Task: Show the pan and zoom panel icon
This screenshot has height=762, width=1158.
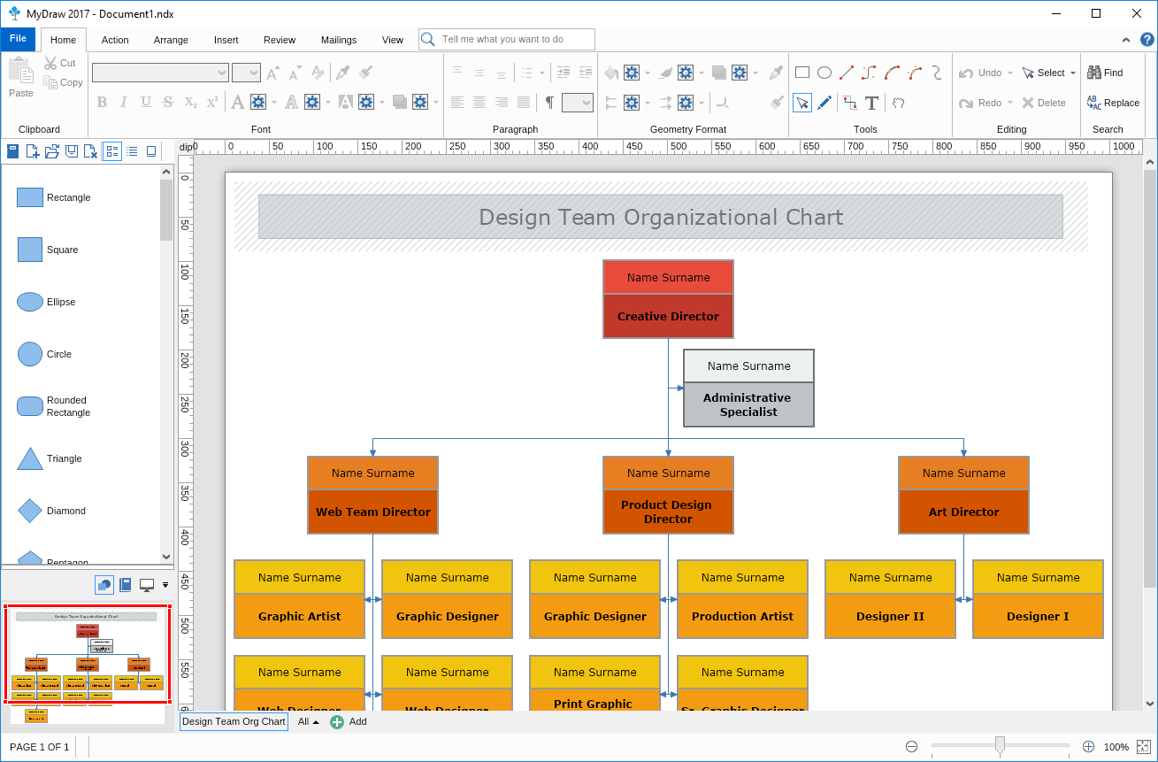Action: click(x=104, y=585)
